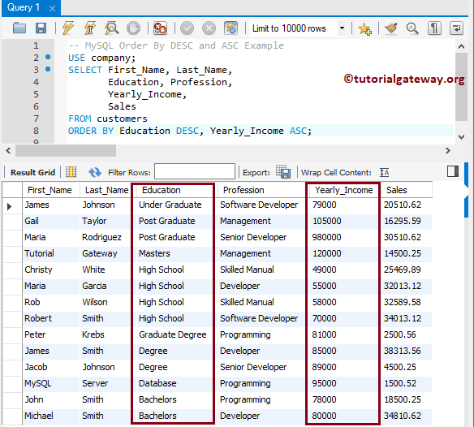Image resolution: width=474 pixels, height=427 pixels.
Task: Click 'USE company;' line in editor
Action: [102, 58]
